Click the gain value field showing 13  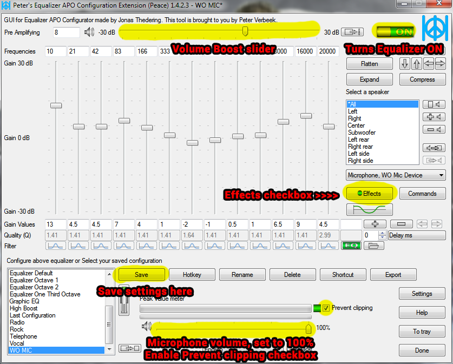coord(56,224)
